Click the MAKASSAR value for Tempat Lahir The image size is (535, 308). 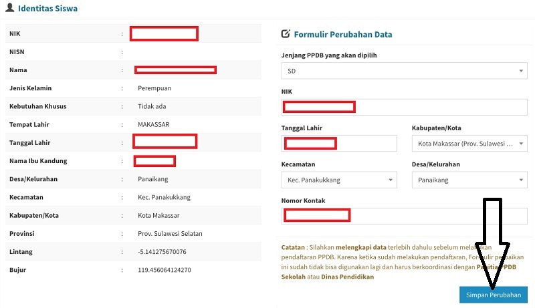point(154,124)
